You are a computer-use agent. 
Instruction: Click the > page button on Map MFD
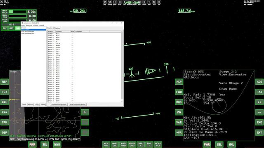[85, 112]
